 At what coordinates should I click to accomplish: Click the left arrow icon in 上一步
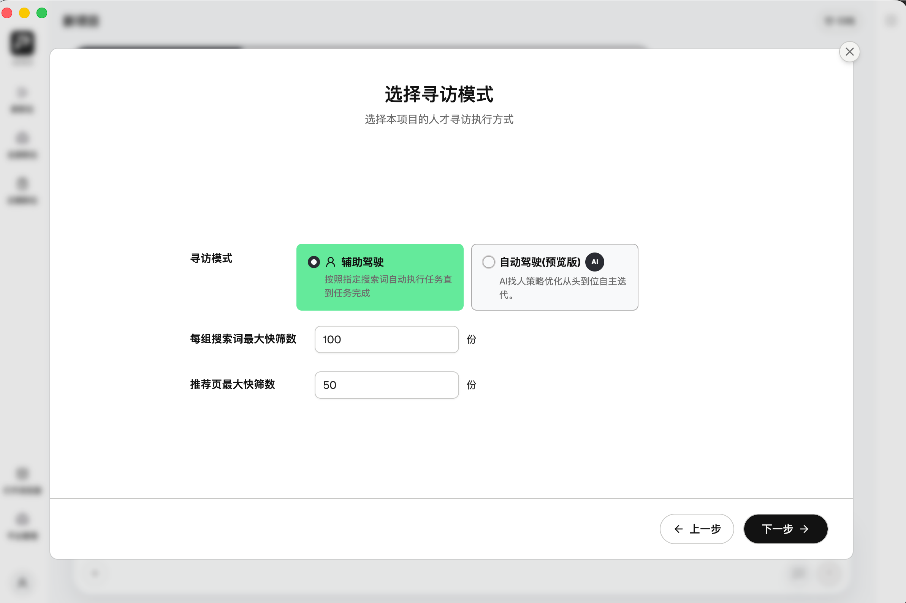point(678,529)
